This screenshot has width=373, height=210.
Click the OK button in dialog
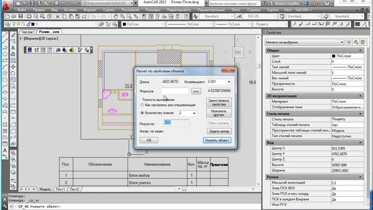[149, 140]
